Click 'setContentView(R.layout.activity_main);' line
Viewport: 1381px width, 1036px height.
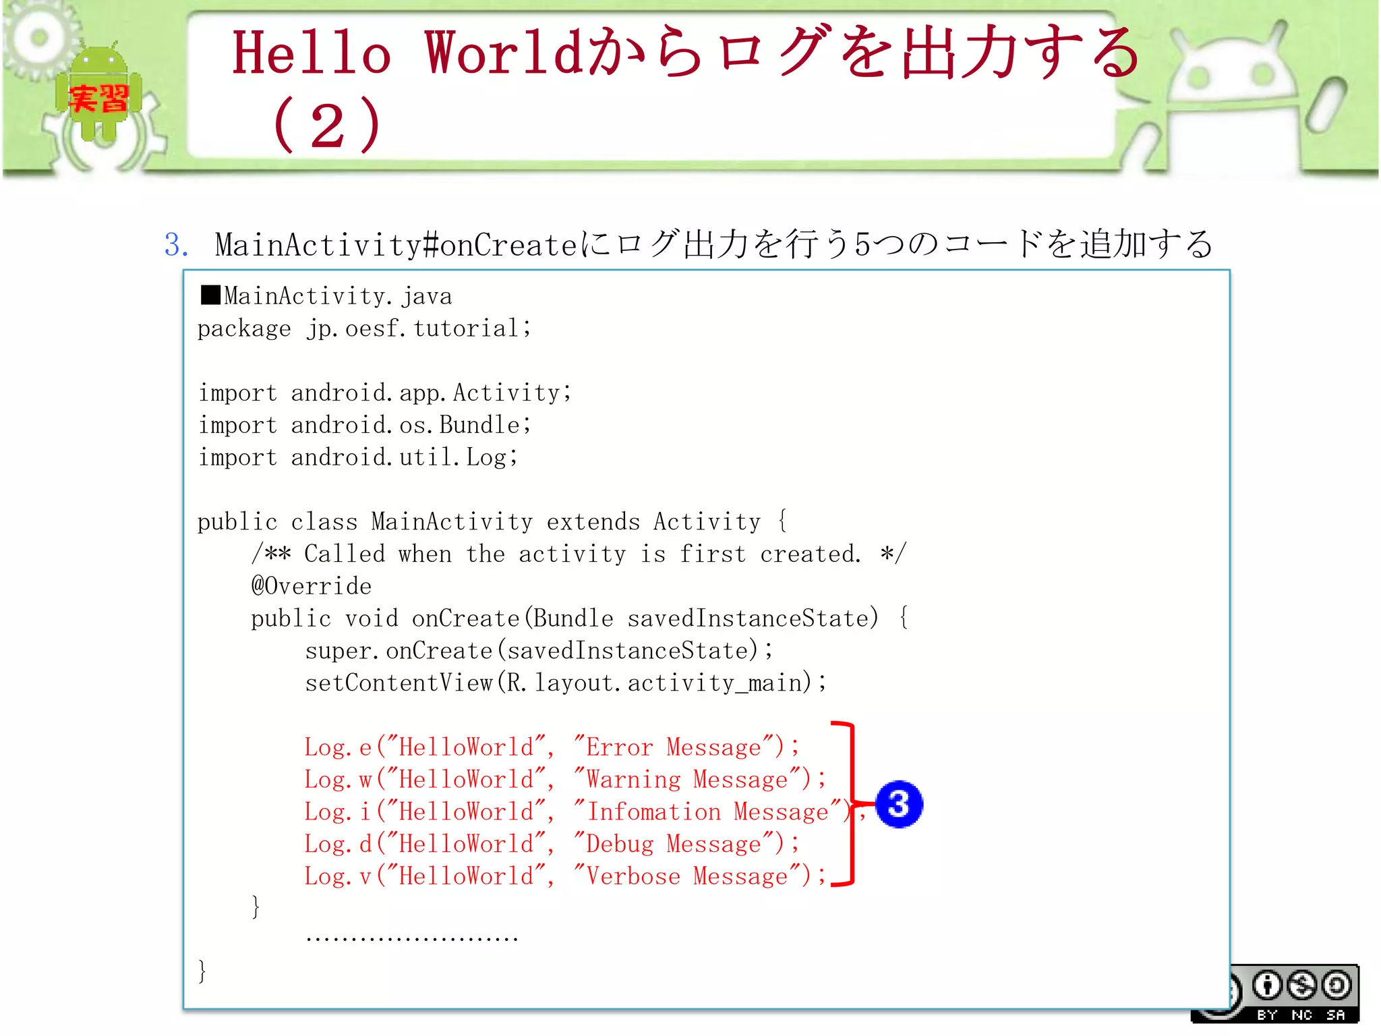point(566,683)
